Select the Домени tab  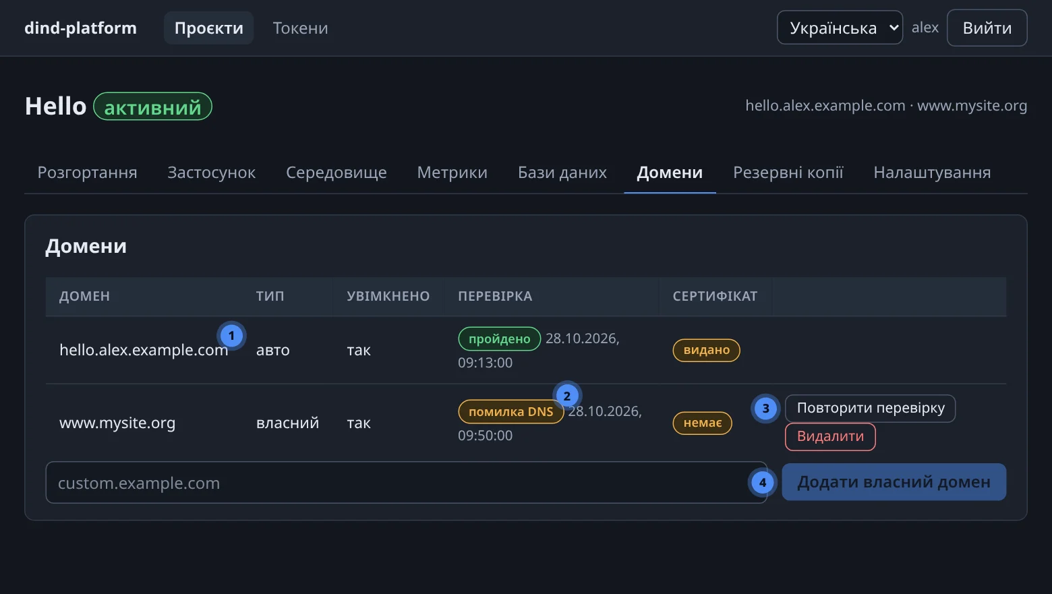coord(670,173)
